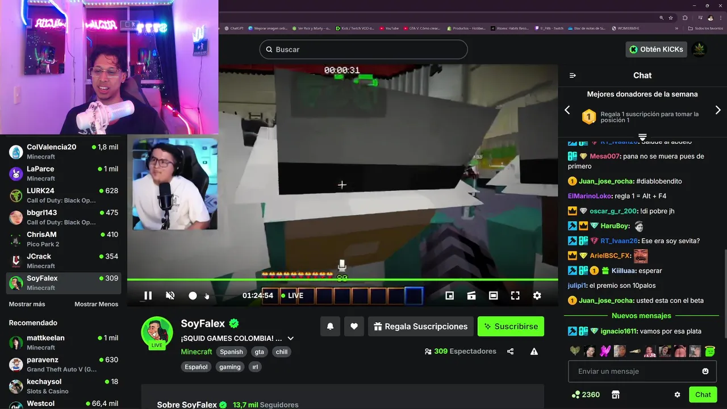The image size is (727, 409).
Task: Pause the live stream playback
Action: (x=148, y=295)
